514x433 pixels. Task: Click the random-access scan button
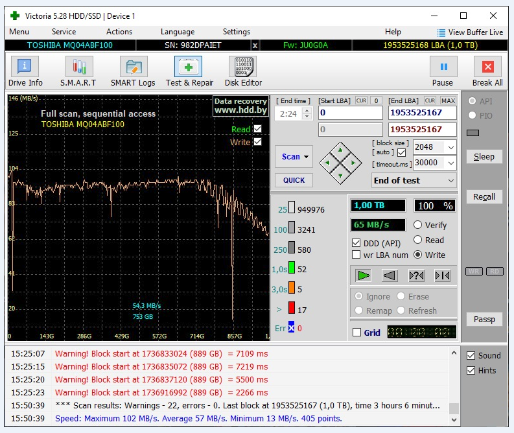(x=416, y=275)
